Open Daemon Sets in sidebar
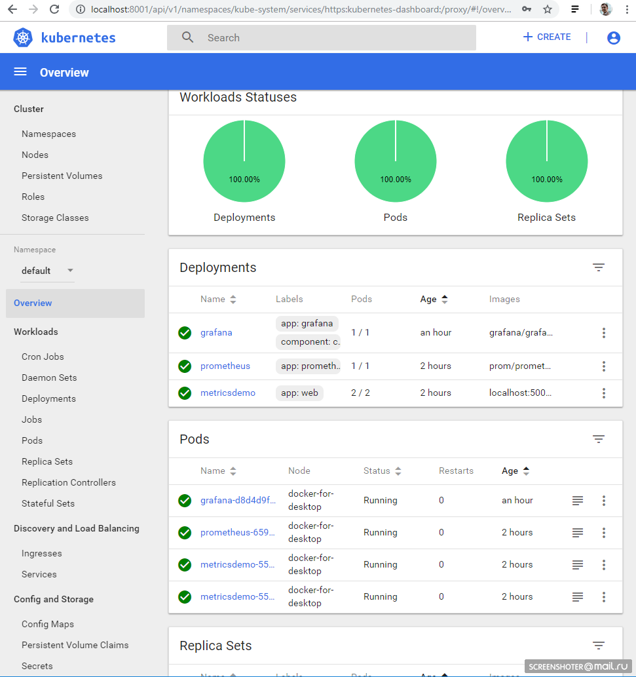This screenshot has width=636, height=677. (x=49, y=377)
